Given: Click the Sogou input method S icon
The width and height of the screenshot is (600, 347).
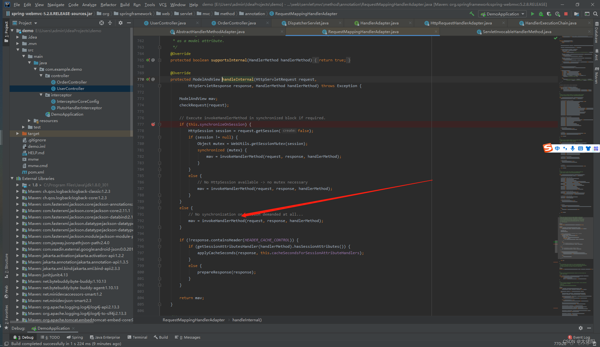Looking at the screenshot, I should [548, 148].
